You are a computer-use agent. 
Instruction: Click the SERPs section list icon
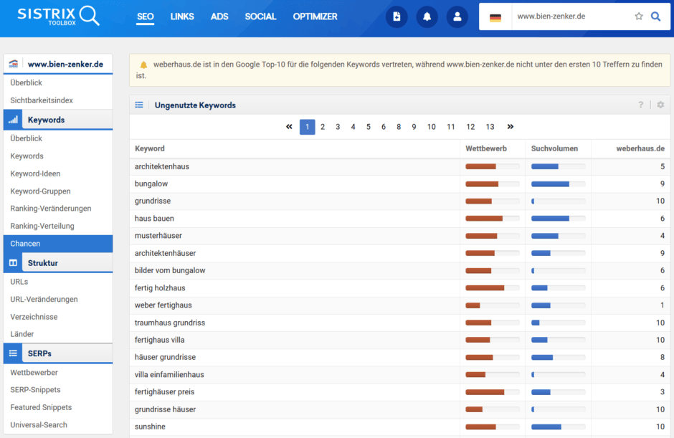(13, 353)
